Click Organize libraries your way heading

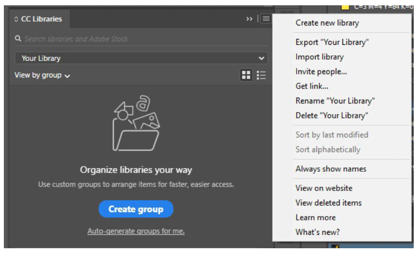[x=136, y=170]
